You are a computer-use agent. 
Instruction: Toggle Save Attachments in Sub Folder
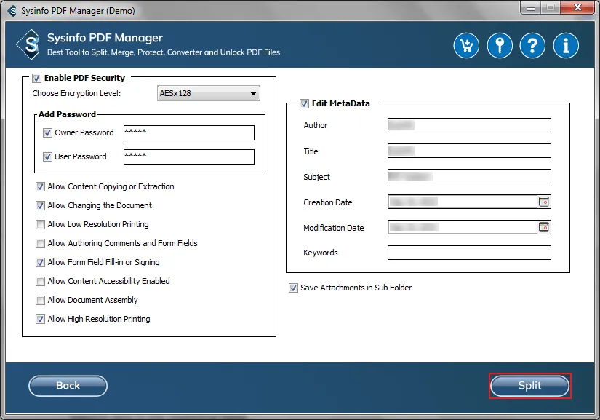point(293,288)
